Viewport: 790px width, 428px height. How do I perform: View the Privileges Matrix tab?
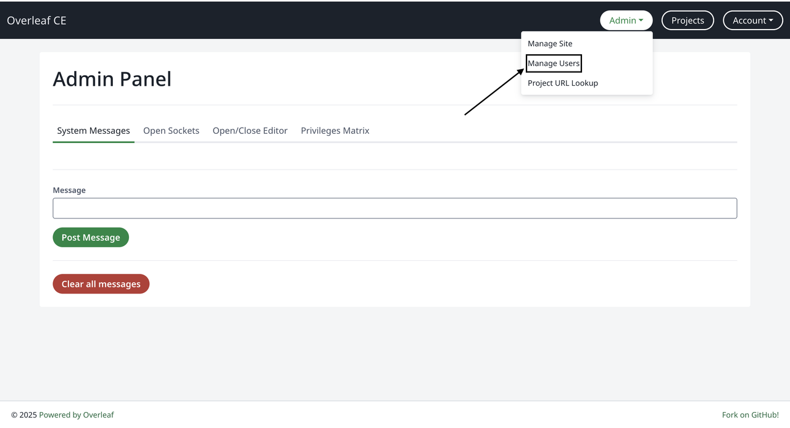pyautogui.click(x=335, y=130)
